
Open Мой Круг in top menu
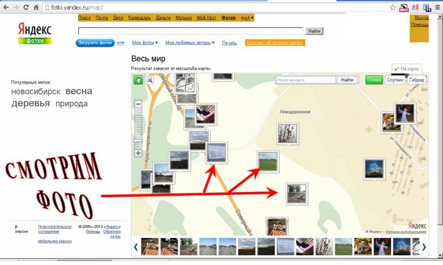(x=206, y=18)
